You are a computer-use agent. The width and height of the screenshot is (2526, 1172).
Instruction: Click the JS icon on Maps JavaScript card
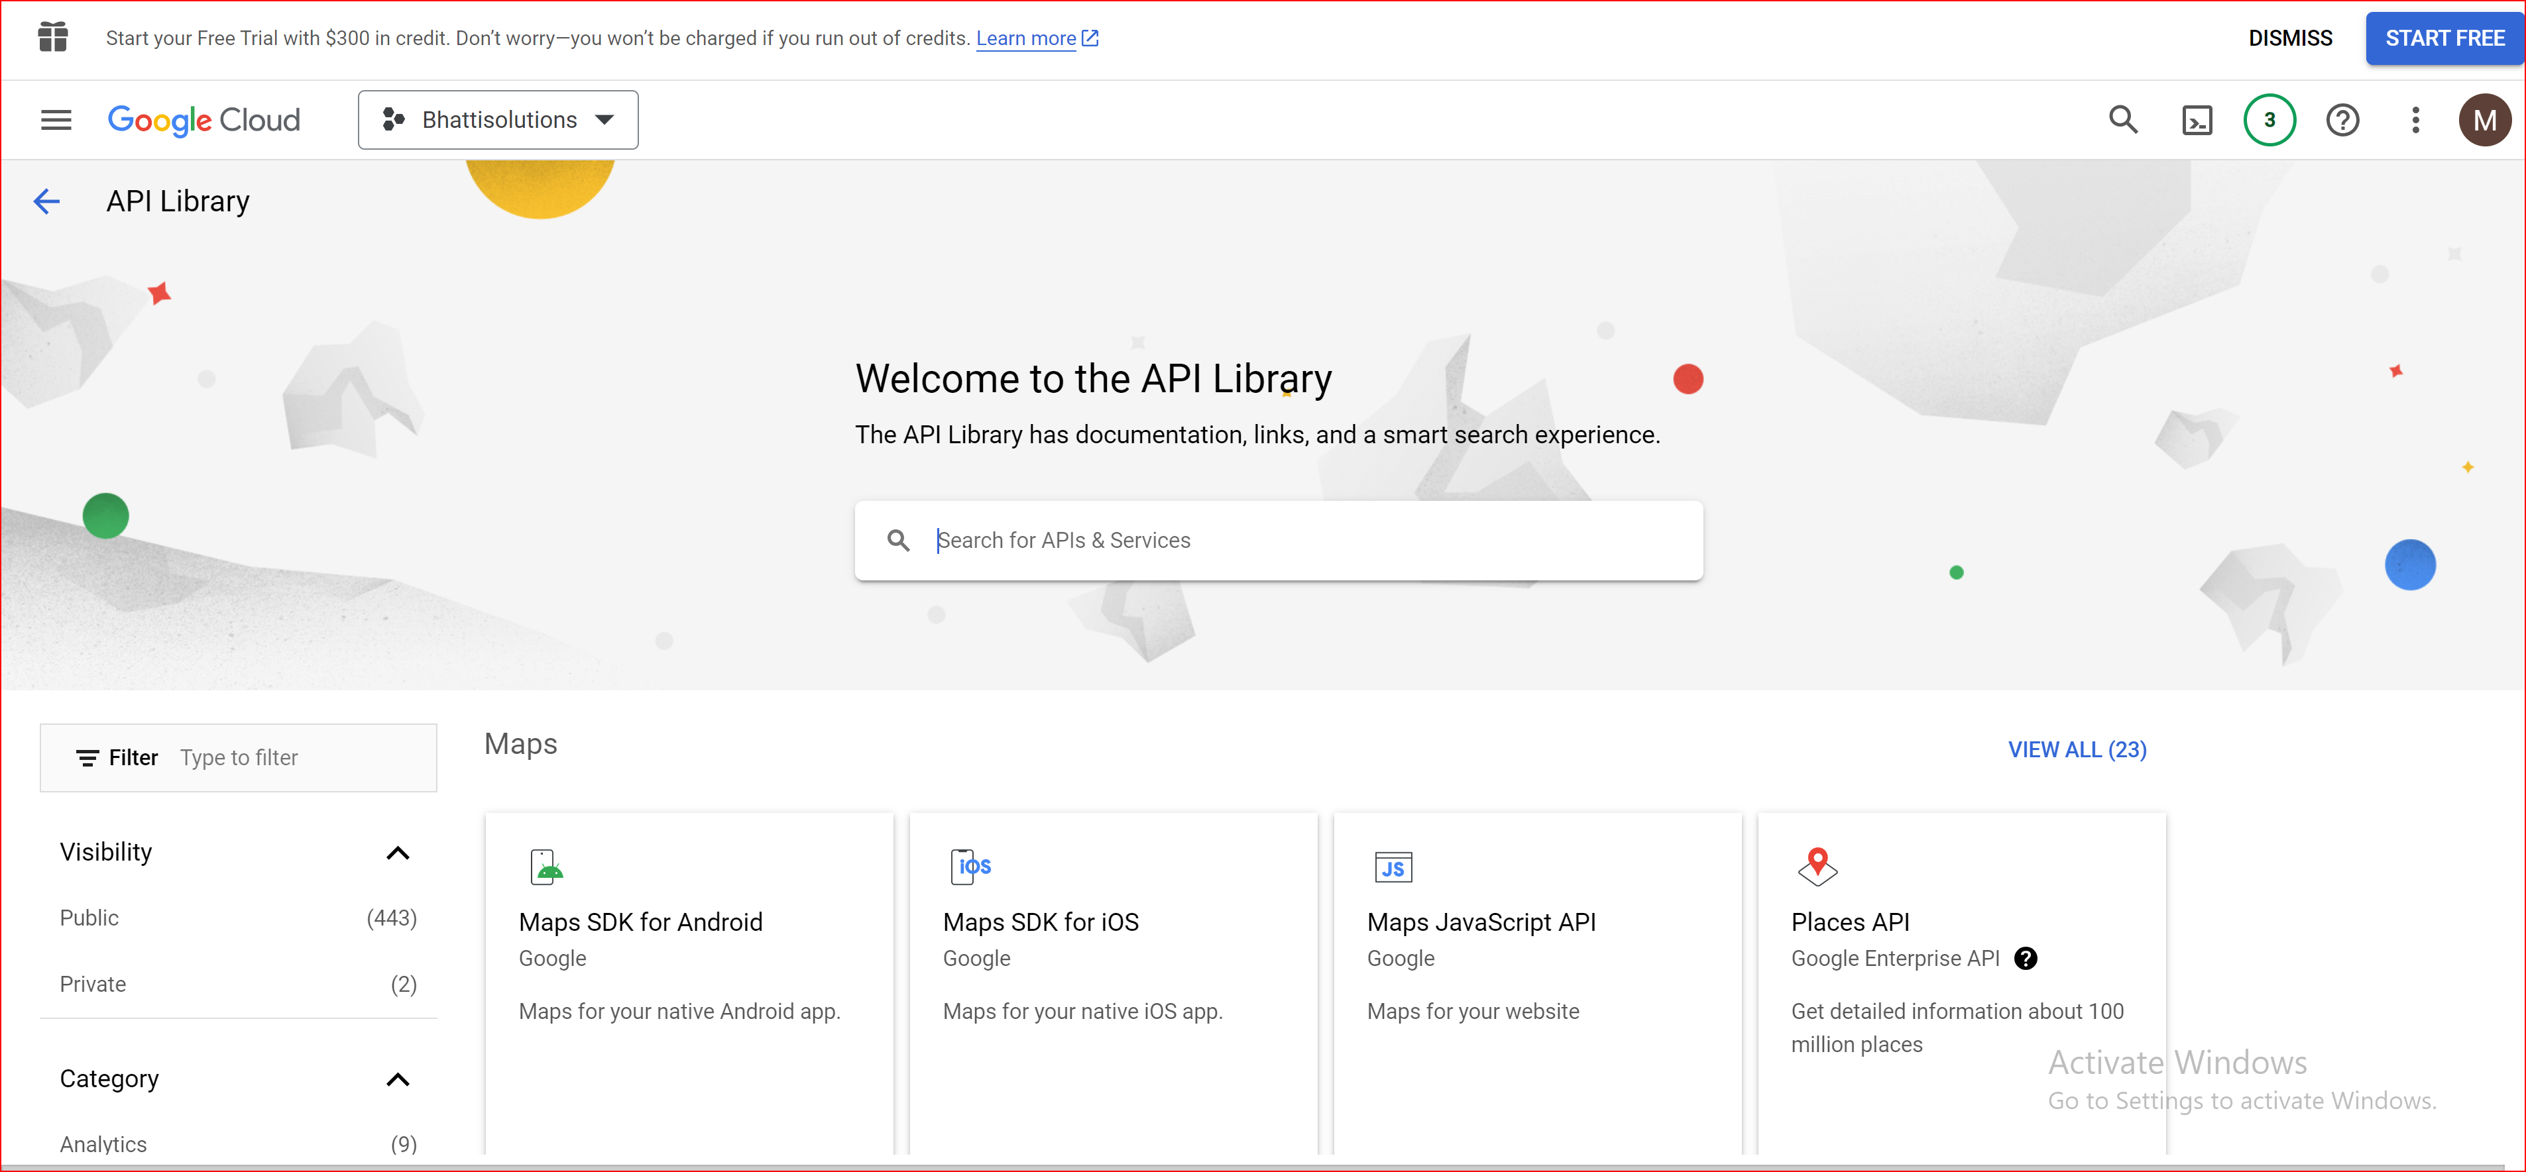pos(1393,867)
